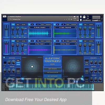This screenshot has width=105, height=105.
Task: Switch to Source 3 Filter tab
Action: tap(24, 41)
